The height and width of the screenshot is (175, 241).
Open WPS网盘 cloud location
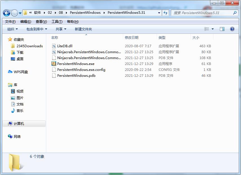(x=21, y=72)
